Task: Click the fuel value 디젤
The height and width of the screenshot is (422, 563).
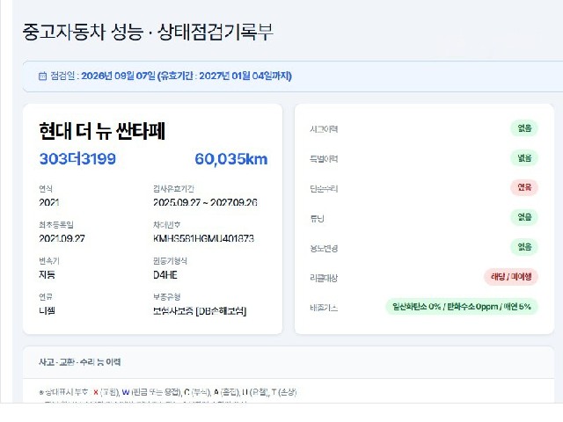Action: pos(47,310)
